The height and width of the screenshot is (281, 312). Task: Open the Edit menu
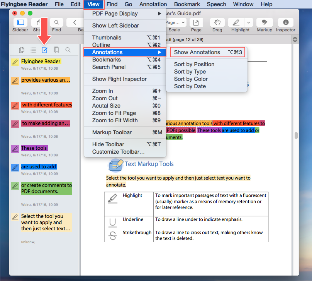click(75, 4)
